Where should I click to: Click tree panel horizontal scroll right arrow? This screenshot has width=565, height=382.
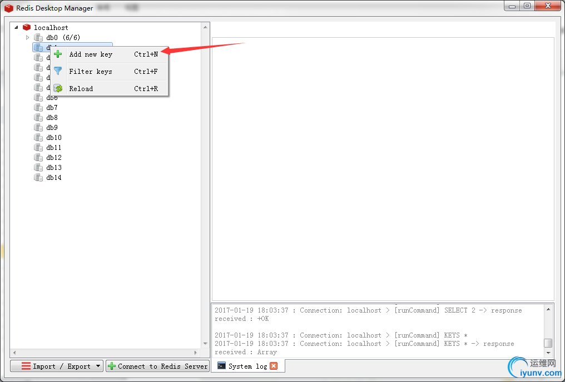pyautogui.click(x=195, y=353)
